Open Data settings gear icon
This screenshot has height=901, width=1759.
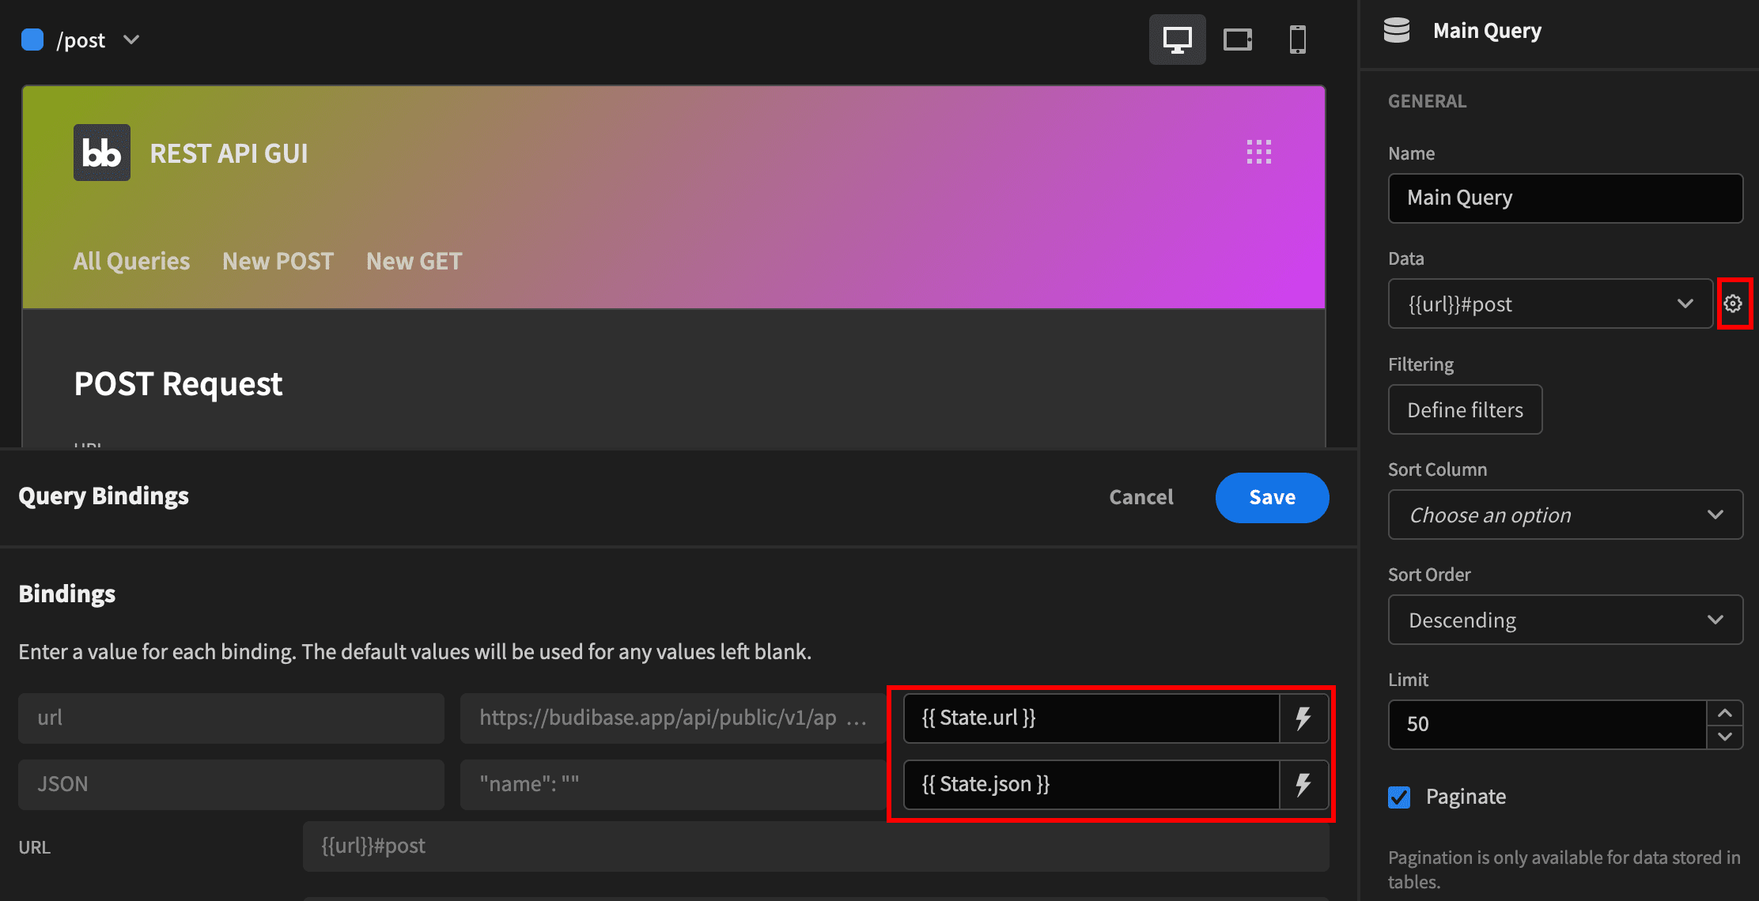point(1733,303)
